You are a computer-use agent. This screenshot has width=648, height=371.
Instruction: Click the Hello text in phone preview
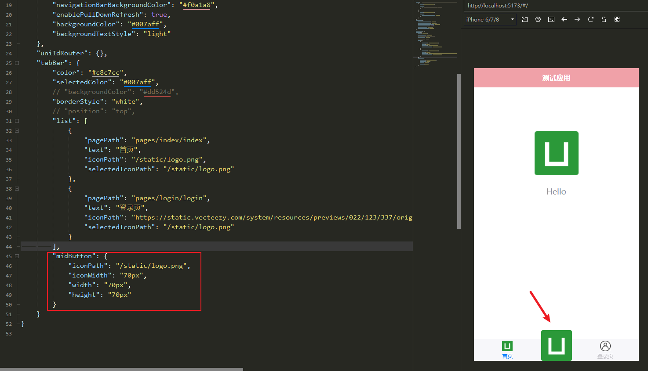[556, 191]
